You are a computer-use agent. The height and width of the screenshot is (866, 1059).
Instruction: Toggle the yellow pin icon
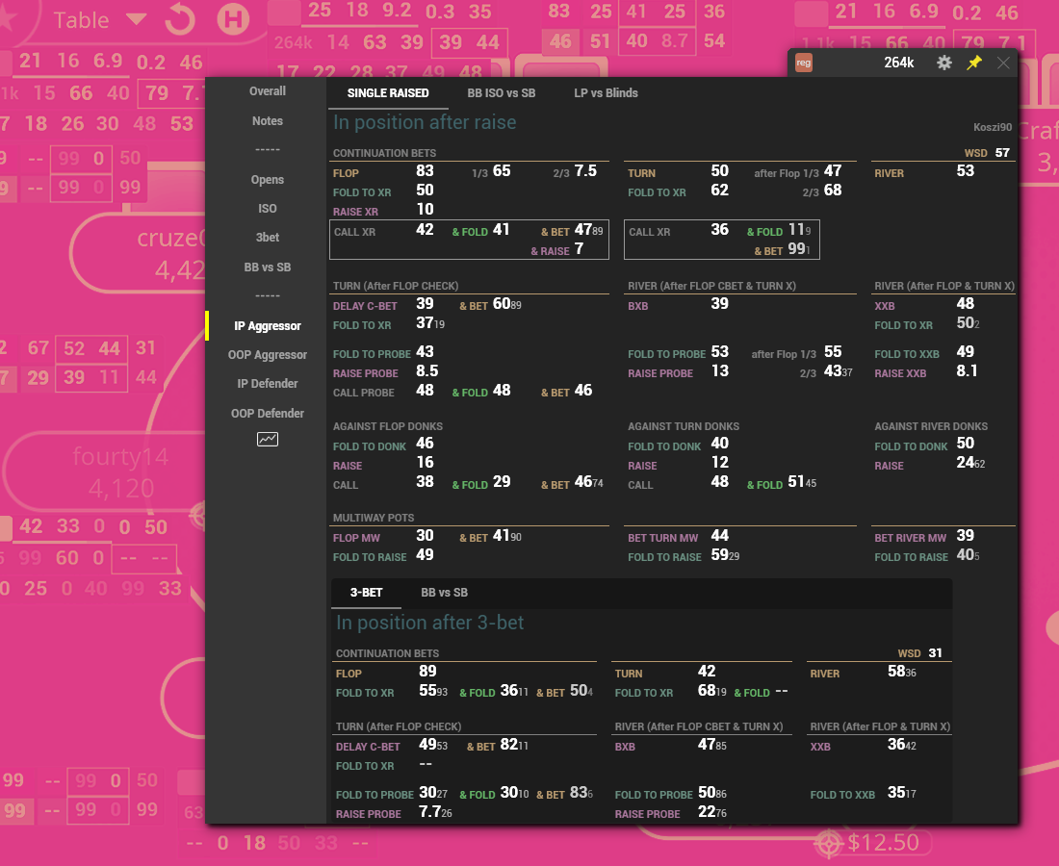coord(974,63)
